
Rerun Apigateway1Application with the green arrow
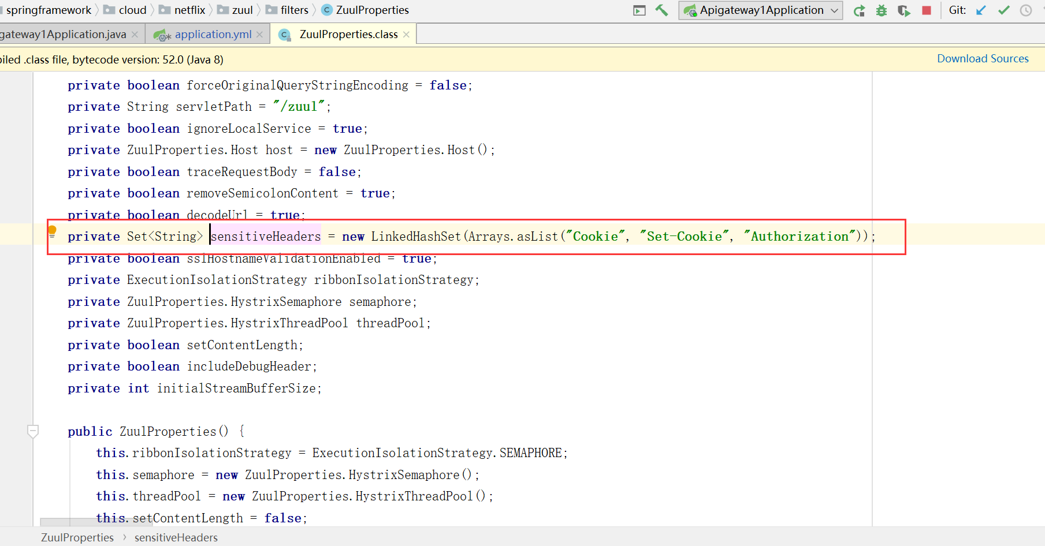(x=859, y=10)
